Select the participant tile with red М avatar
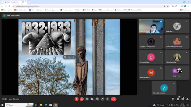This screenshot has height=107, width=191. point(151,73)
